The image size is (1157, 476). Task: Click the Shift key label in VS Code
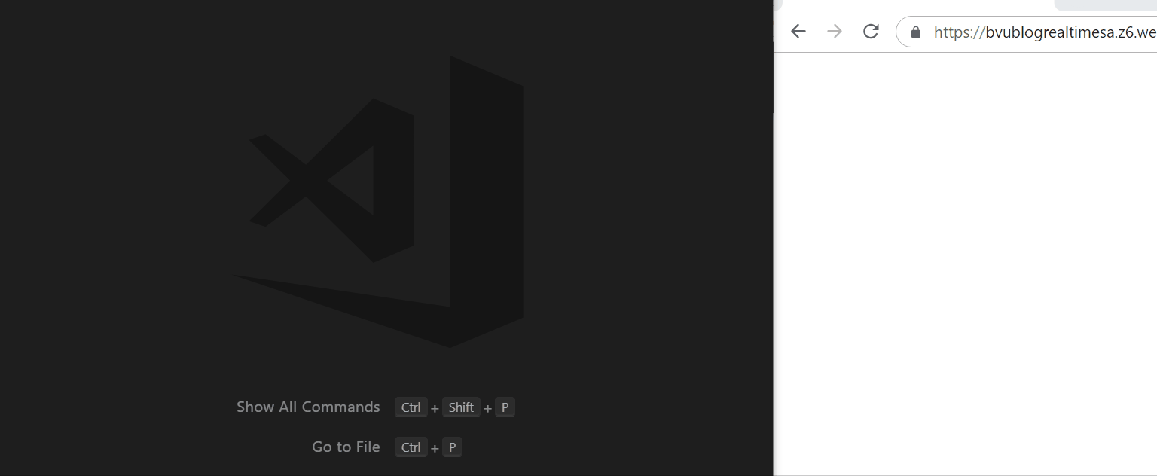(461, 407)
